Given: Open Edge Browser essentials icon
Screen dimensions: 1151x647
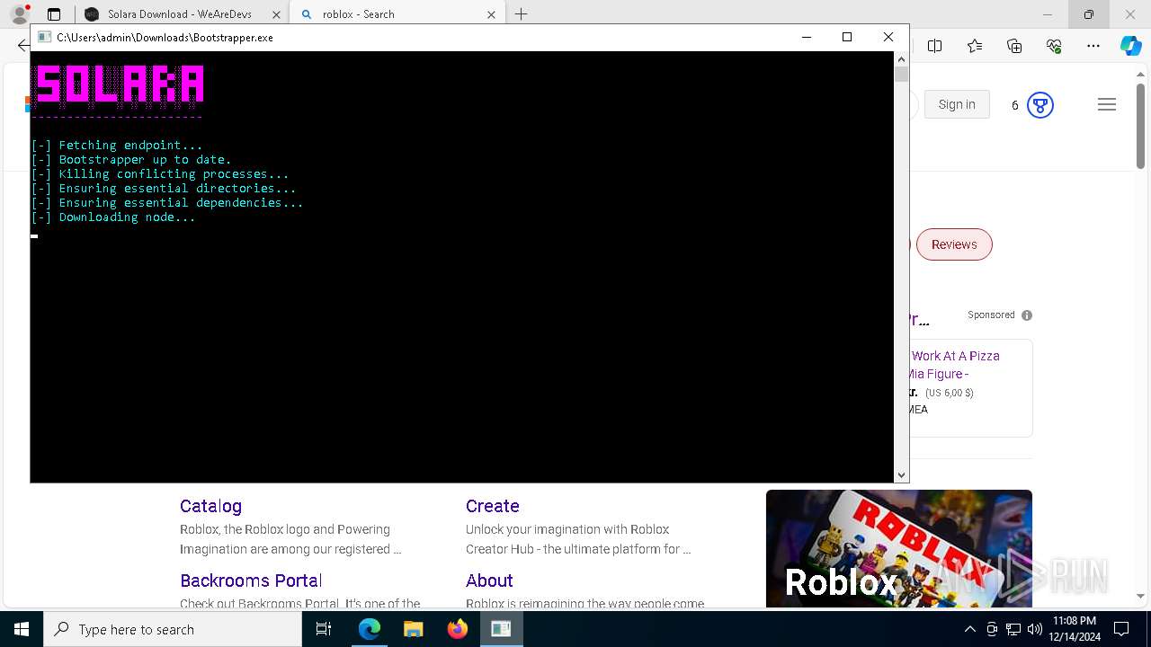Looking at the screenshot, I should 1054,46.
